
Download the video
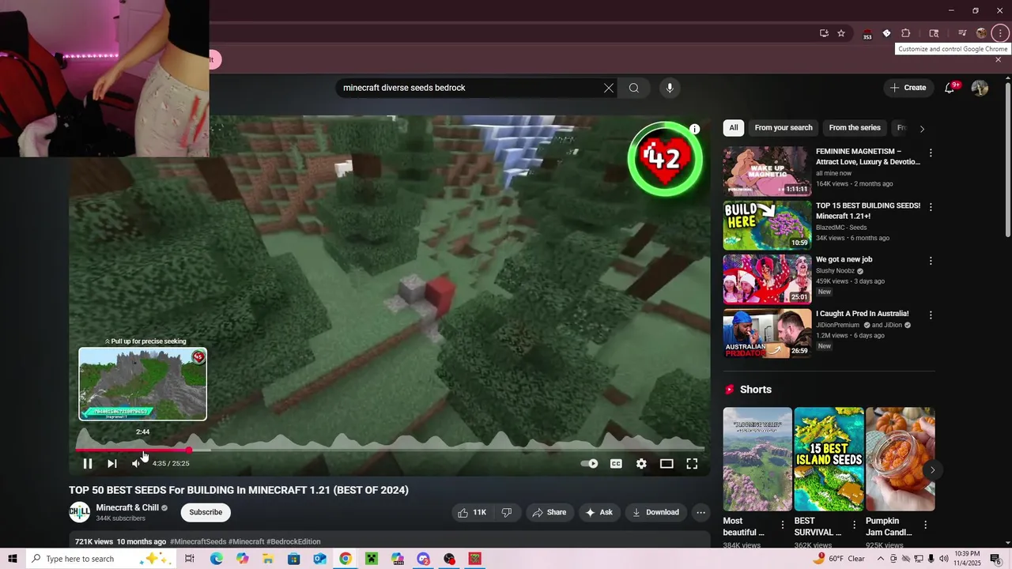click(655, 512)
